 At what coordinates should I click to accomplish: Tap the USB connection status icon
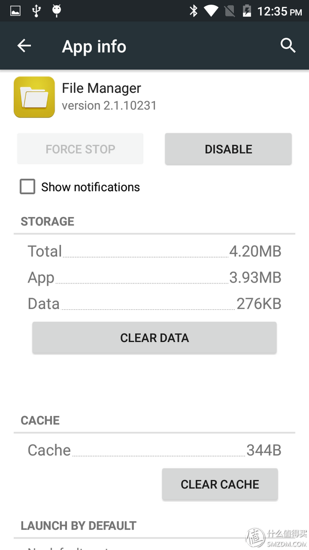click(36, 11)
